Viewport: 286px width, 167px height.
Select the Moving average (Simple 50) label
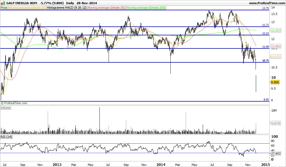tap(106, 8)
